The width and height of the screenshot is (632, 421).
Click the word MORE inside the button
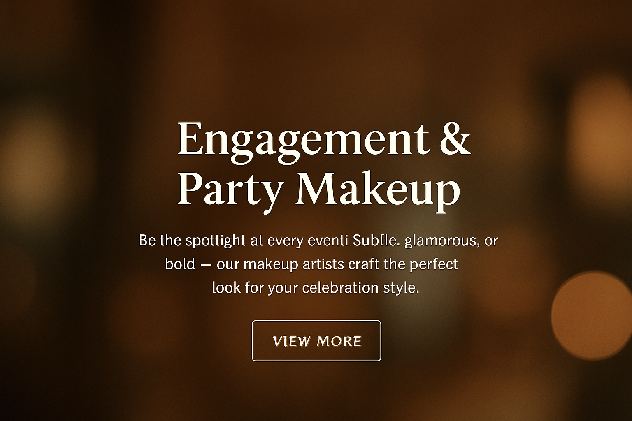339,341
